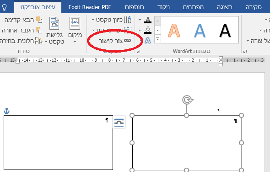Expand the text fill color dropdown arrow
The height and width of the screenshot is (175, 270).
140,20
